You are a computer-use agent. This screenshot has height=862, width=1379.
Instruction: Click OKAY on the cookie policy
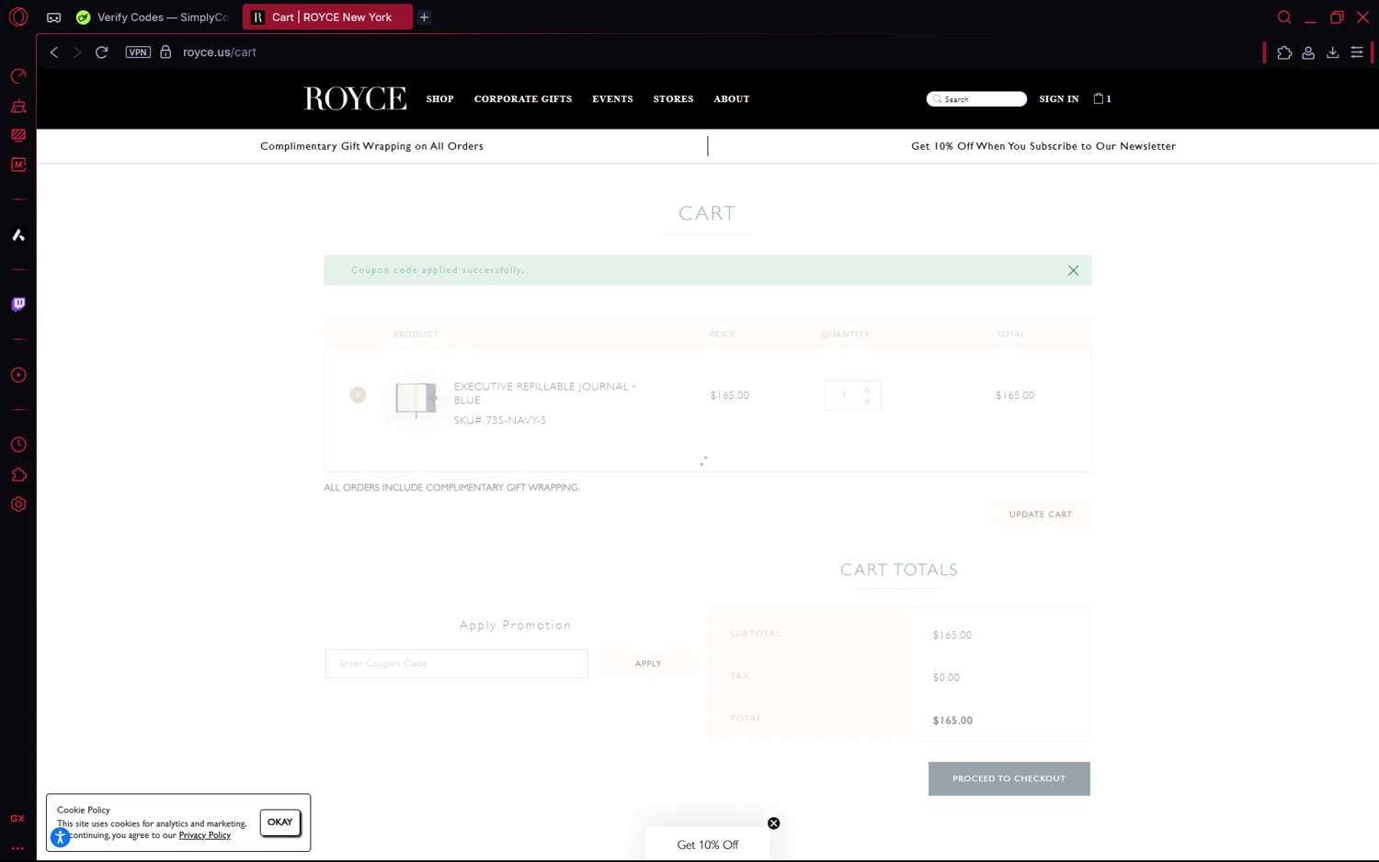pos(280,822)
